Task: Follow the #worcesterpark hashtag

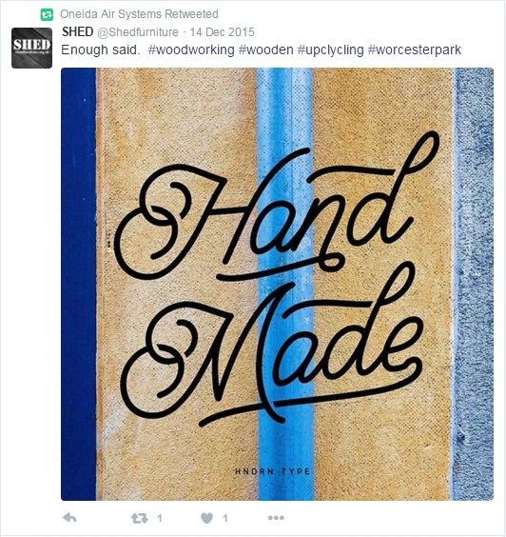Action: pos(415,50)
